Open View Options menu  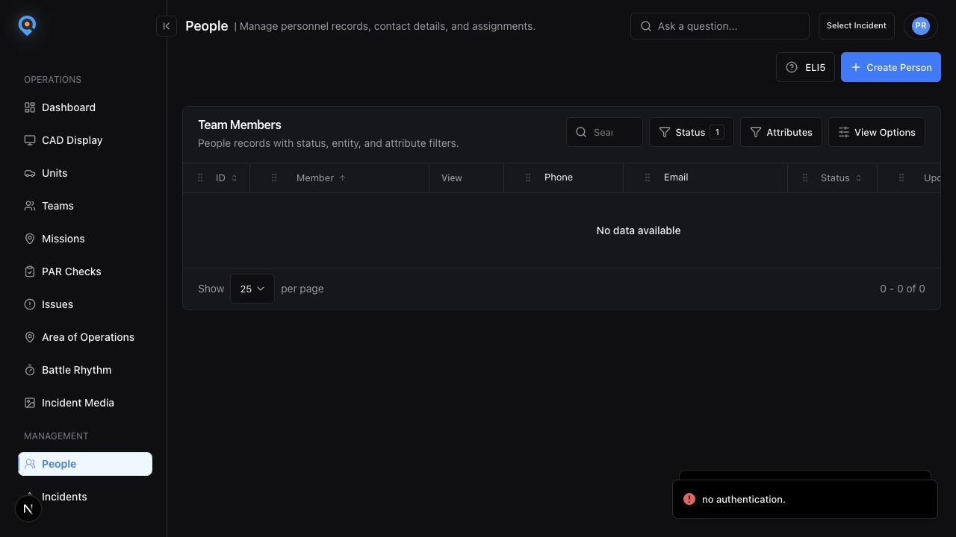(x=877, y=132)
